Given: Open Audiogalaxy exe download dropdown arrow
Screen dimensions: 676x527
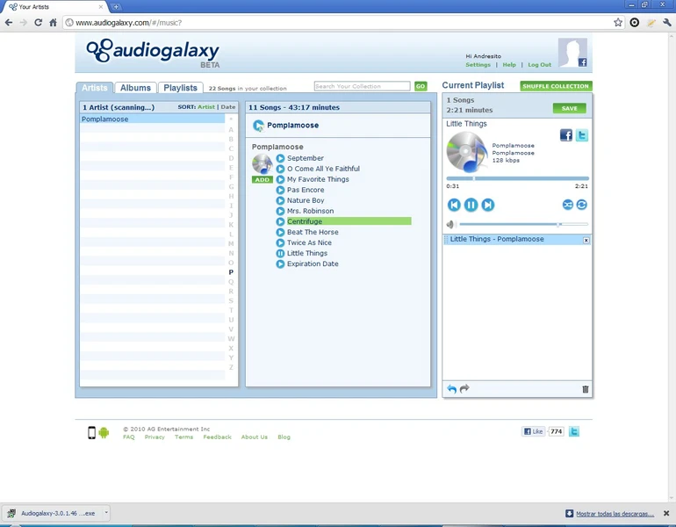Looking at the screenshot, I should click(x=106, y=513).
